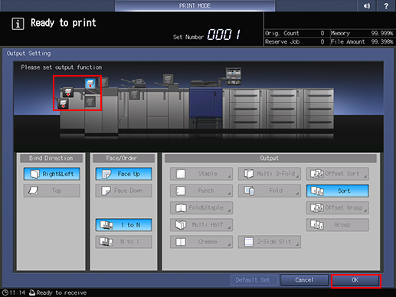Select the lower-left output tray icon
Screen dimensions: 396x297
pyautogui.click(x=63, y=103)
